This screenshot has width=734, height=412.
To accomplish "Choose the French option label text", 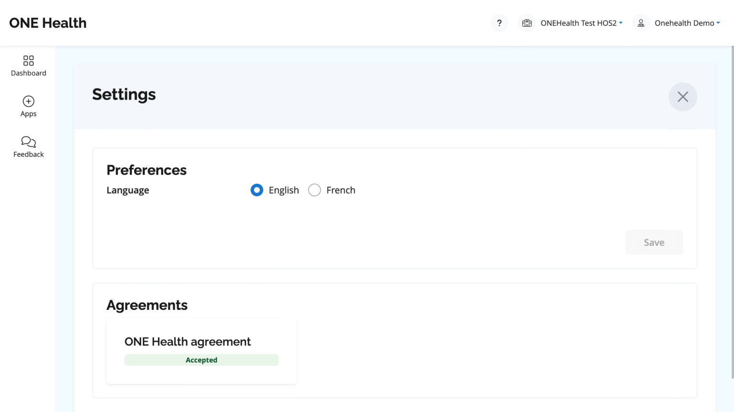I will (341, 190).
